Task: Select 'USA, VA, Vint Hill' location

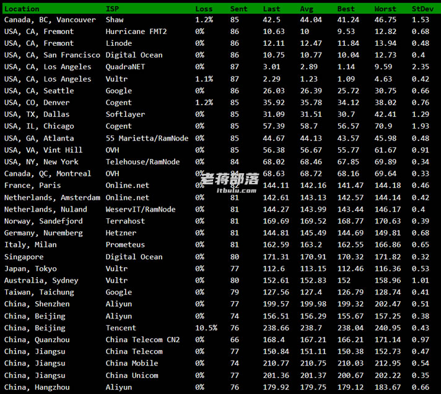Action: pyautogui.click(x=43, y=150)
